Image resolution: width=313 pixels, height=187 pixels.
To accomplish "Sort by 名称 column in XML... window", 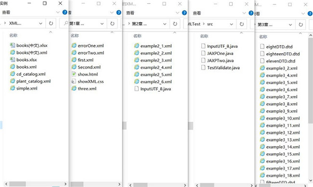I will pos(13,35).
